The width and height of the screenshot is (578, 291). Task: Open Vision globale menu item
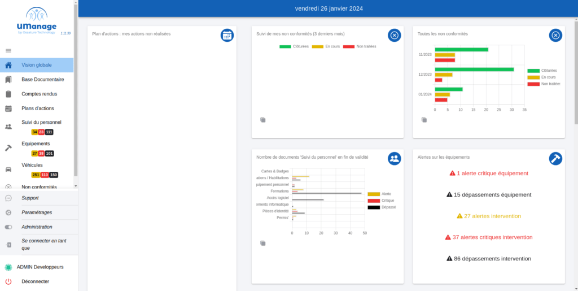pos(37,66)
